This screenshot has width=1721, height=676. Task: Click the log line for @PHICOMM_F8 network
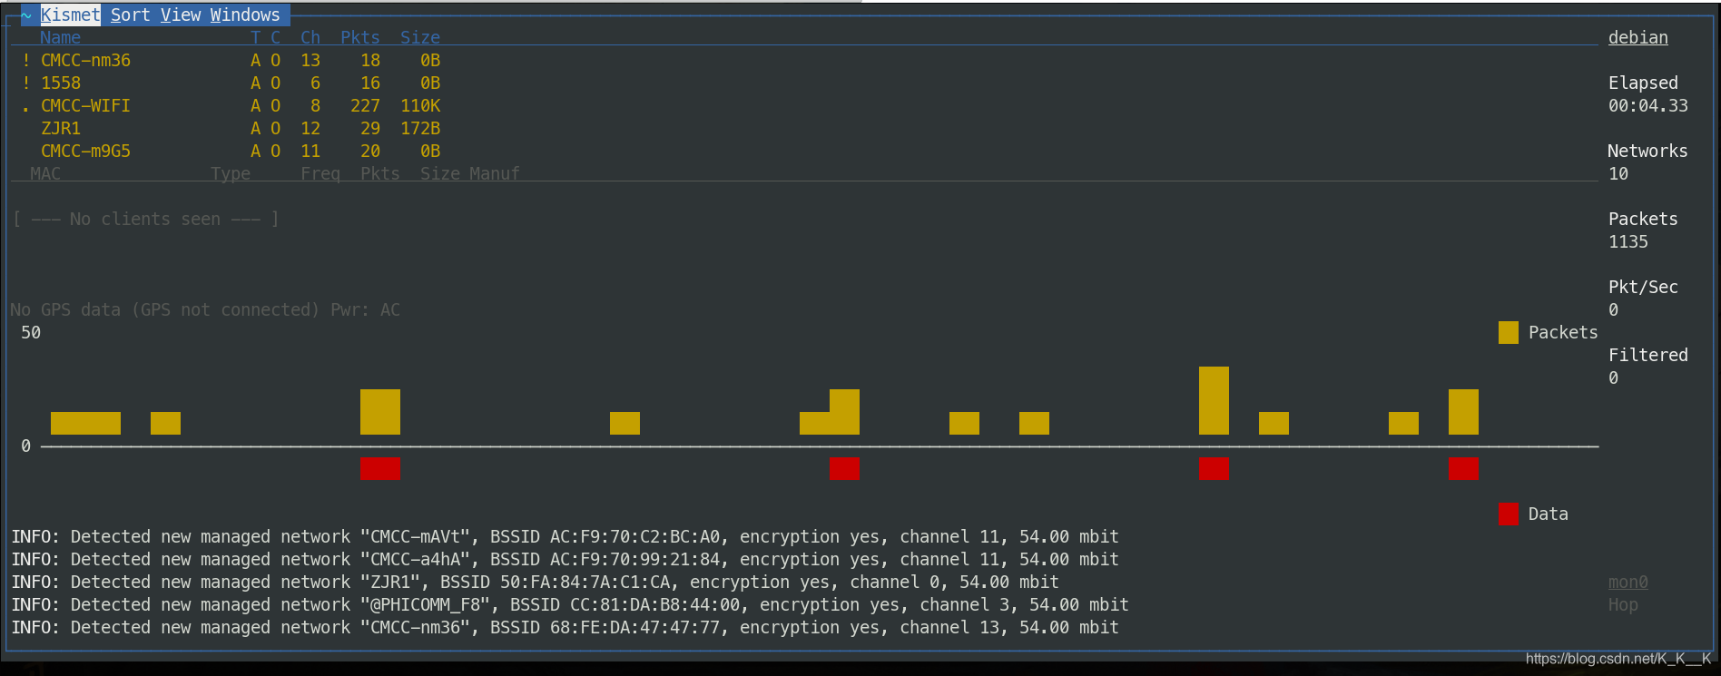pyautogui.click(x=570, y=604)
